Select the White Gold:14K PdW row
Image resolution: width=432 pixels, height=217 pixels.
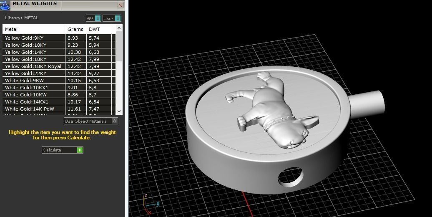point(59,109)
